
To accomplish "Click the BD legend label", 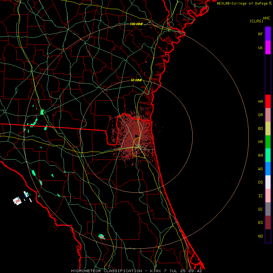I will point(261,129).
